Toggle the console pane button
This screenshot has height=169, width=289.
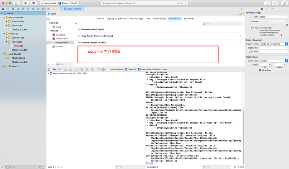coord(243,167)
